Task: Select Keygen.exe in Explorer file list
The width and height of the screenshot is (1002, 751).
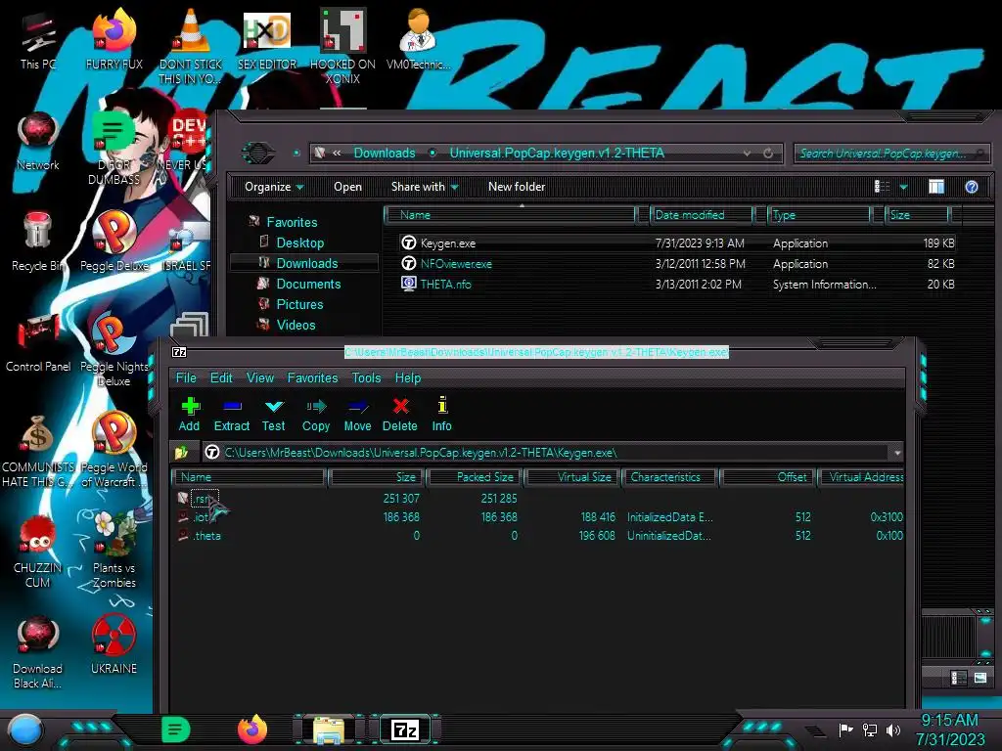Action: pyautogui.click(x=677, y=243)
